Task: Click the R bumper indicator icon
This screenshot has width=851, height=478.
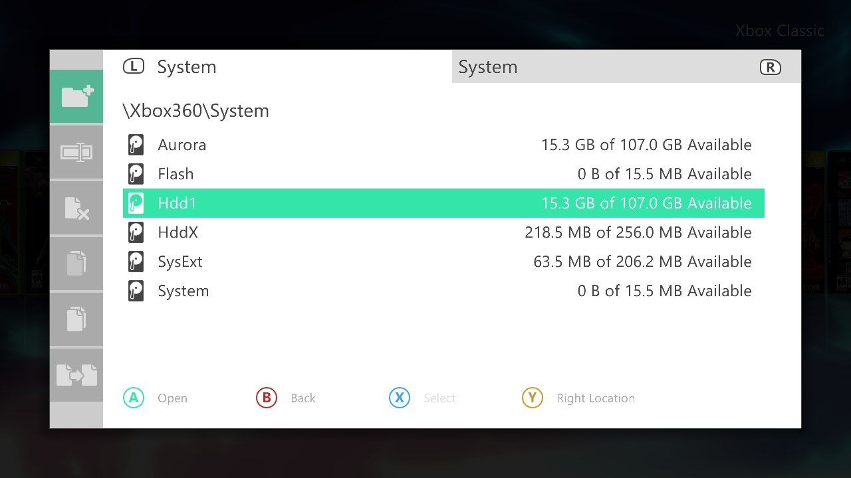Action: click(770, 67)
